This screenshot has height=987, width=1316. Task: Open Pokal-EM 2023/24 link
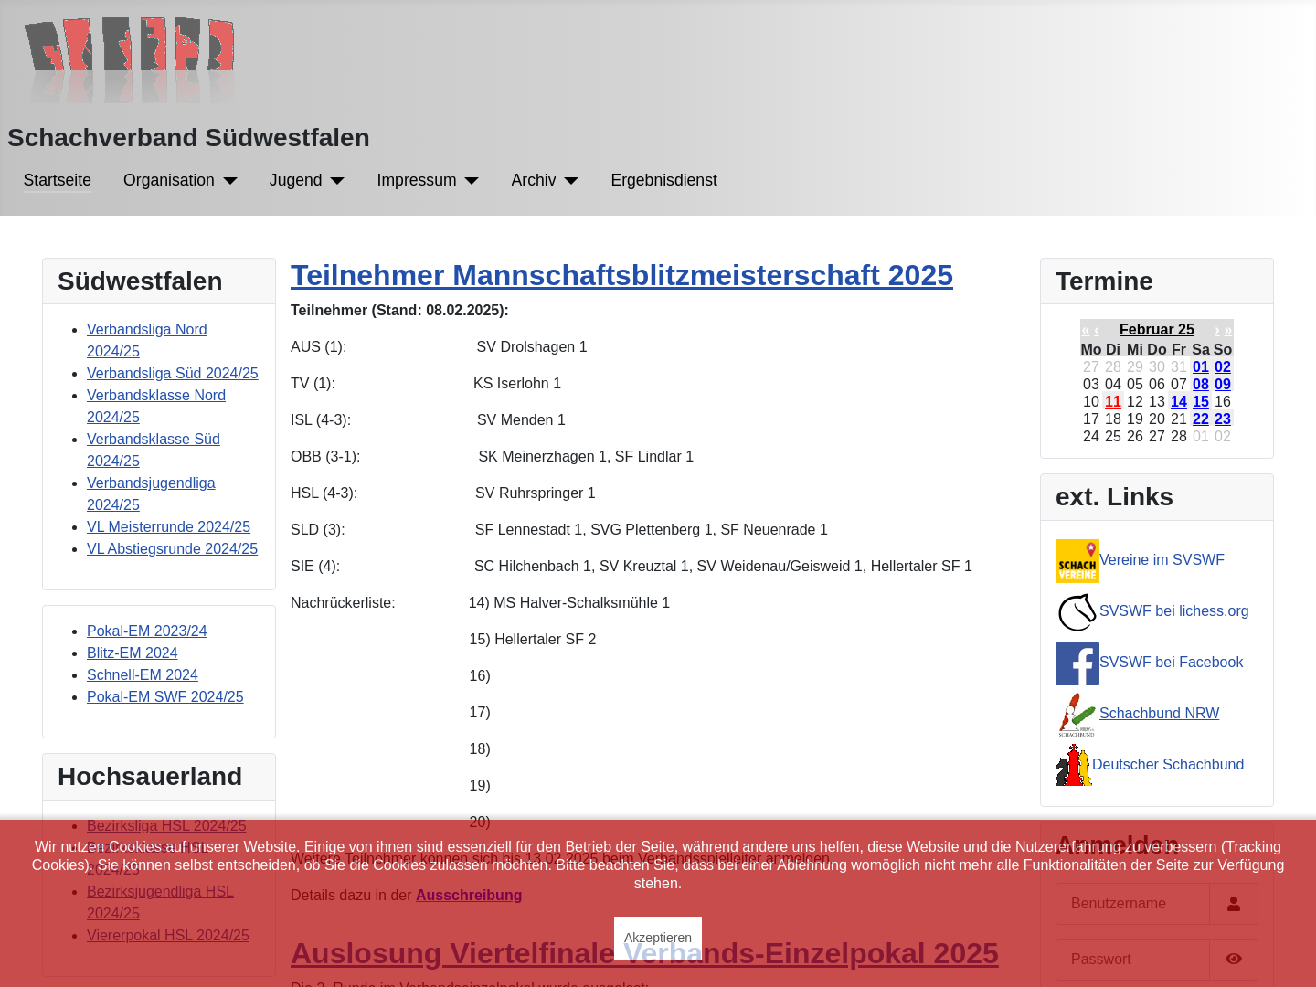tap(147, 631)
